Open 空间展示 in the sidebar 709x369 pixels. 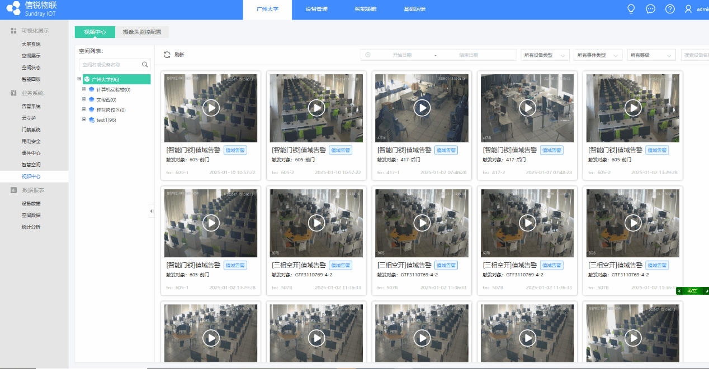pos(31,56)
